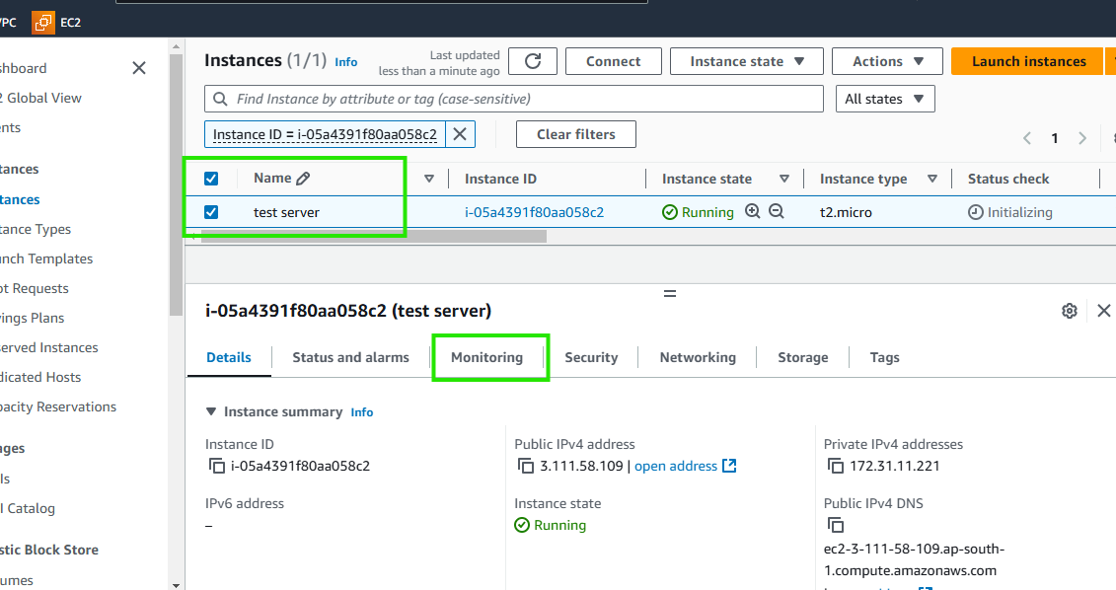Open instance panel preferences gear
Image resolution: width=1116 pixels, height=590 pixels.
click(x=1069, y=310)
